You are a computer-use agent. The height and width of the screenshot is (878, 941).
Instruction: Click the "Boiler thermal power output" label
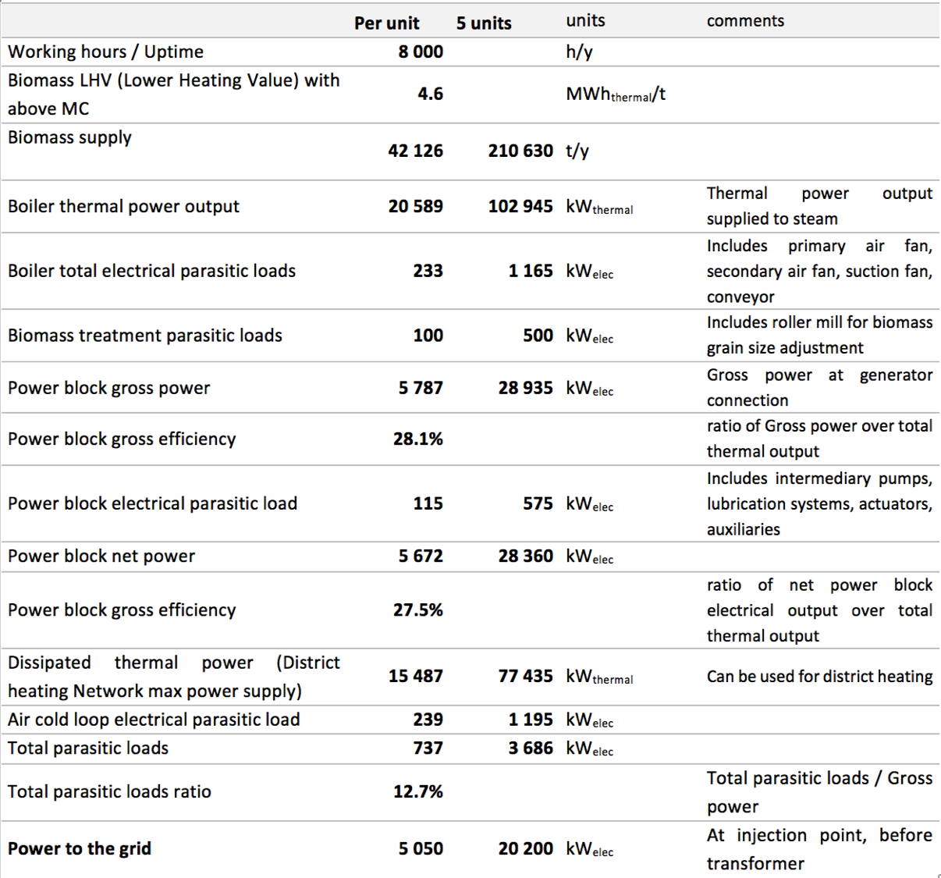[x=123, y=206]
